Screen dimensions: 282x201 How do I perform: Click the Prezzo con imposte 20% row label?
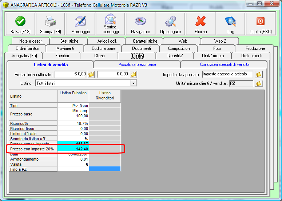click(33, 149)
